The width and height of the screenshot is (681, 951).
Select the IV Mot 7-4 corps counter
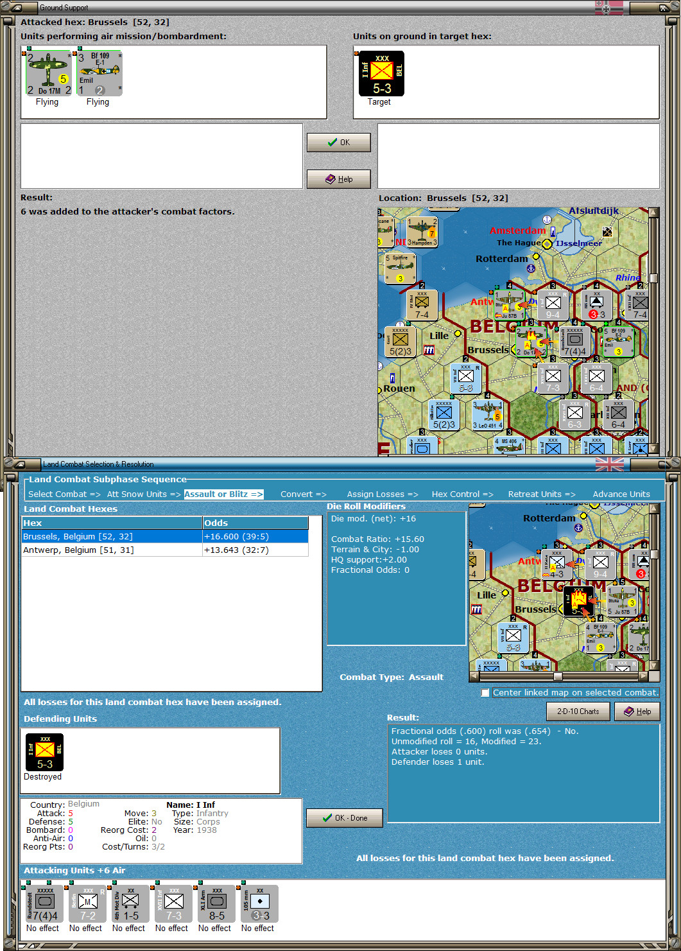tap(422, 305)
